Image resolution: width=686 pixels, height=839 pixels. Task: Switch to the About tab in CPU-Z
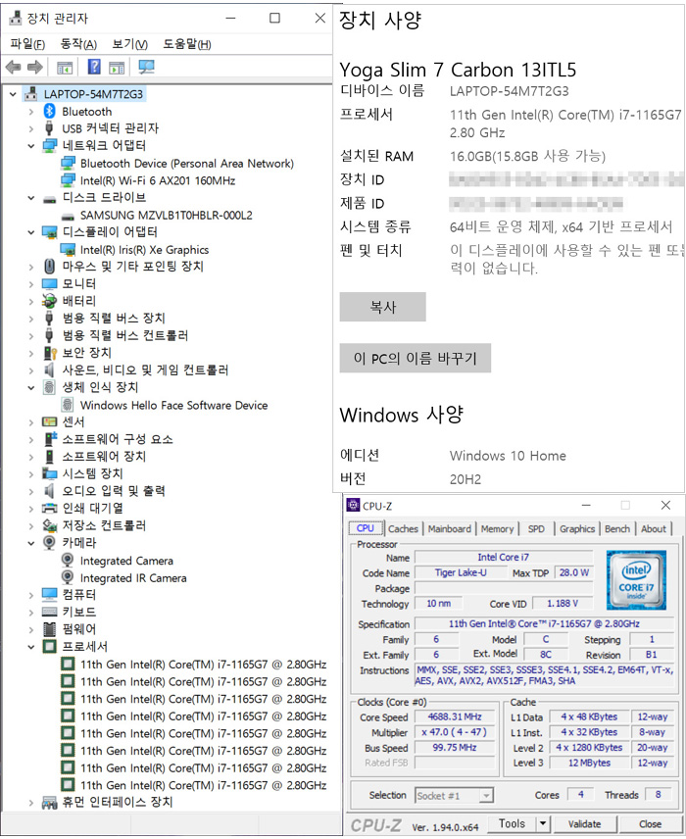click(654, 528)
